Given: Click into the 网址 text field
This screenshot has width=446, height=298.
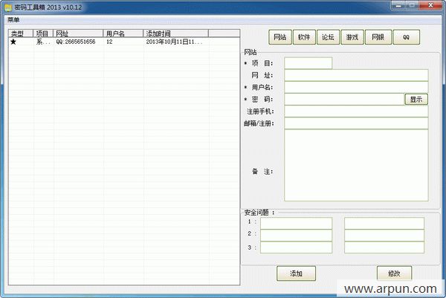Looking at the screenshot, I should [x=355, y=75].
